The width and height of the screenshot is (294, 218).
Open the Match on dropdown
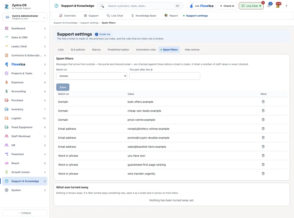(92, 76)
